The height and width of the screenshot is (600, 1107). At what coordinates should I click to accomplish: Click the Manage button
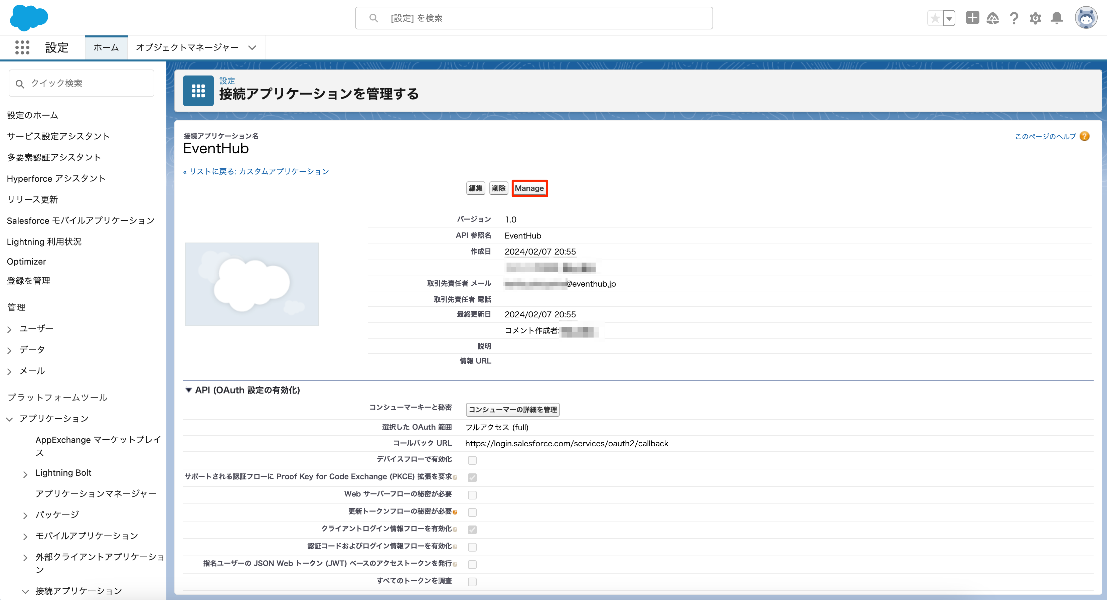(529, 188)
